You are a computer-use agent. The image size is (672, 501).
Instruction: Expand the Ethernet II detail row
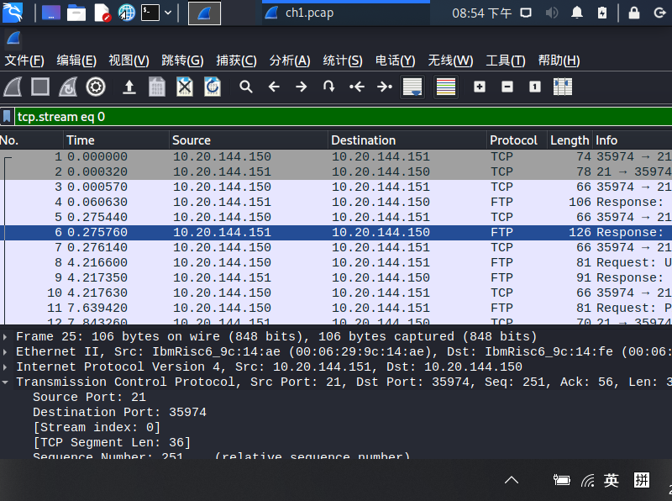click(5, 352)
